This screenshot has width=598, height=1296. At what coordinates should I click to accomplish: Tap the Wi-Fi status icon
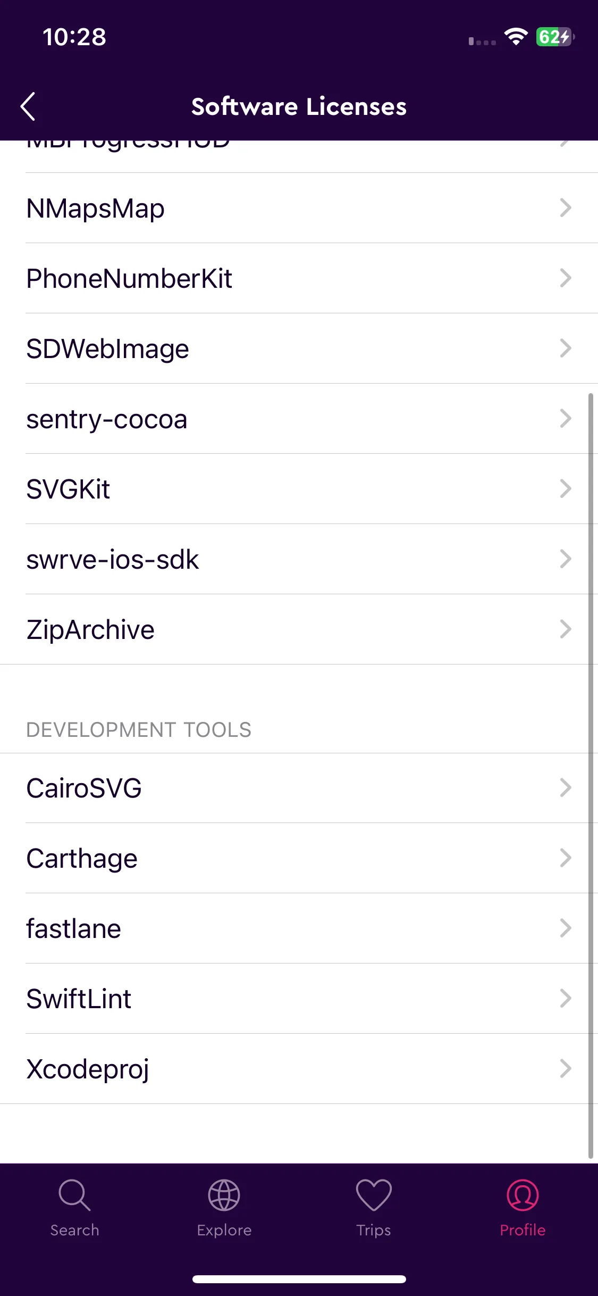pyautogui.click(x=516, y=37)
